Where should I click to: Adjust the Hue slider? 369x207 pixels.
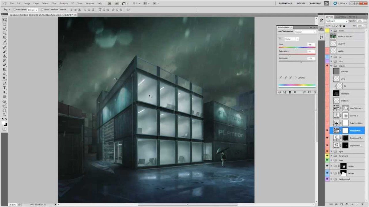pos(296,48)
